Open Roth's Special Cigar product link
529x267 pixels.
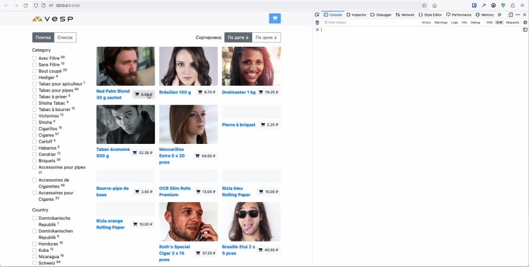[174, 253]
